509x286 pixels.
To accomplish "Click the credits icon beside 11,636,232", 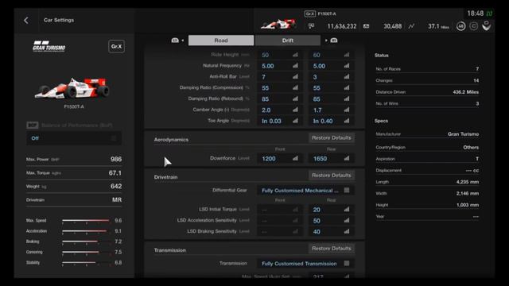I will tap(311, 26).
